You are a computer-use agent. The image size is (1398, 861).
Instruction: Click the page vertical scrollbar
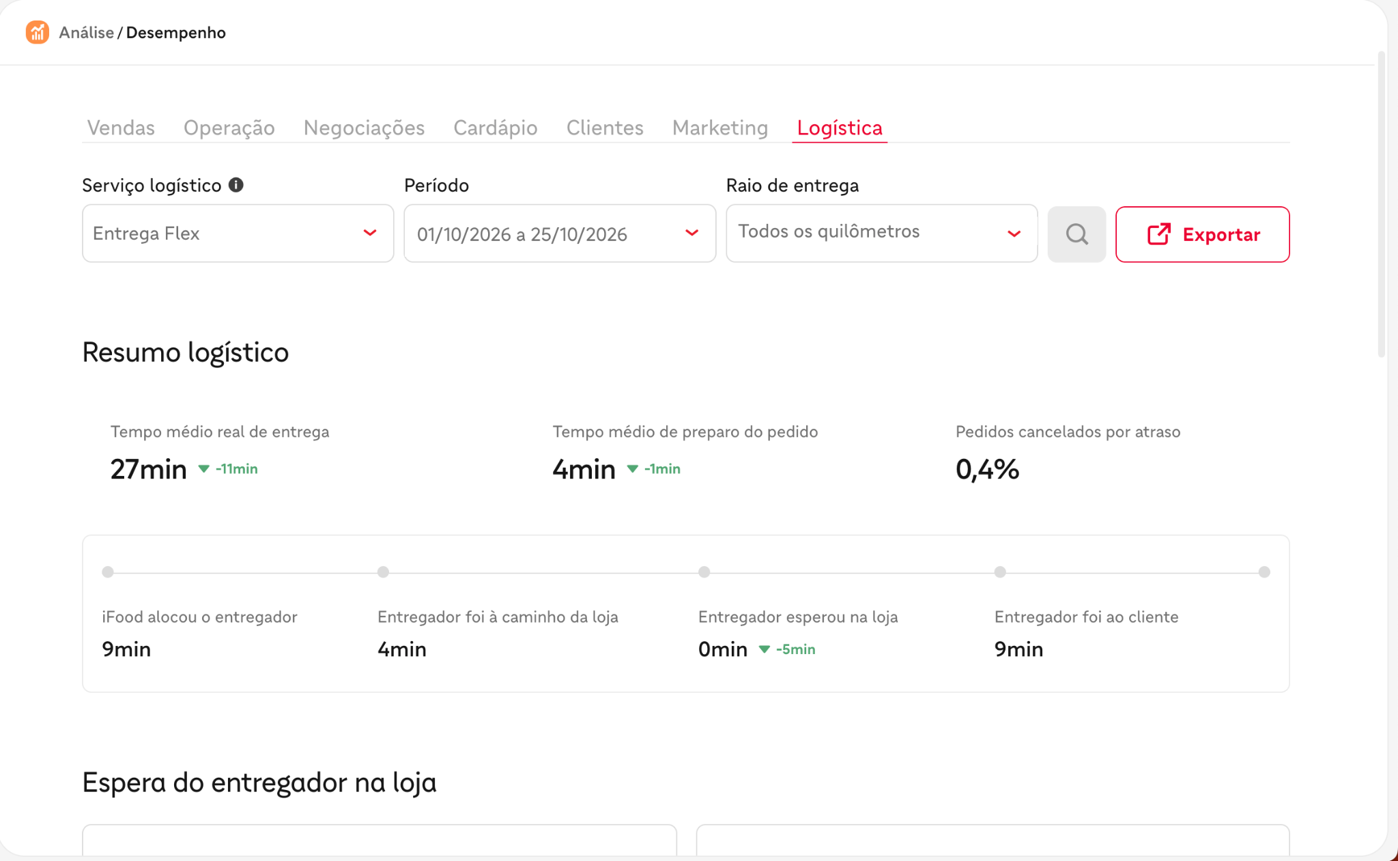(1381, 203)
